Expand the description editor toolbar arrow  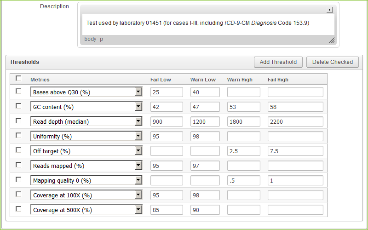tap(329, 10)
